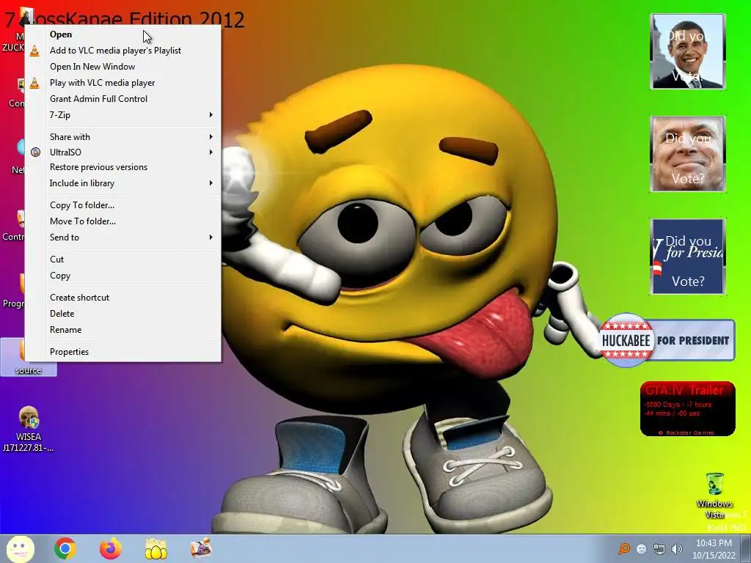Choose Copy from the context menu
Screen dimensions: 751x563
123,276
